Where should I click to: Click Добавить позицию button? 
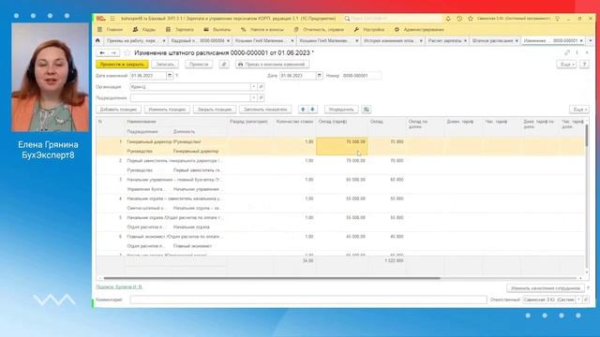pos(118,110)
